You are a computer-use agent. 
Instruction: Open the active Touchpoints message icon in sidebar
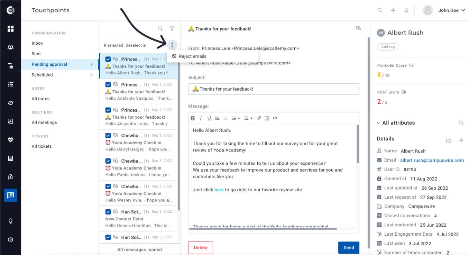point(10,195)
